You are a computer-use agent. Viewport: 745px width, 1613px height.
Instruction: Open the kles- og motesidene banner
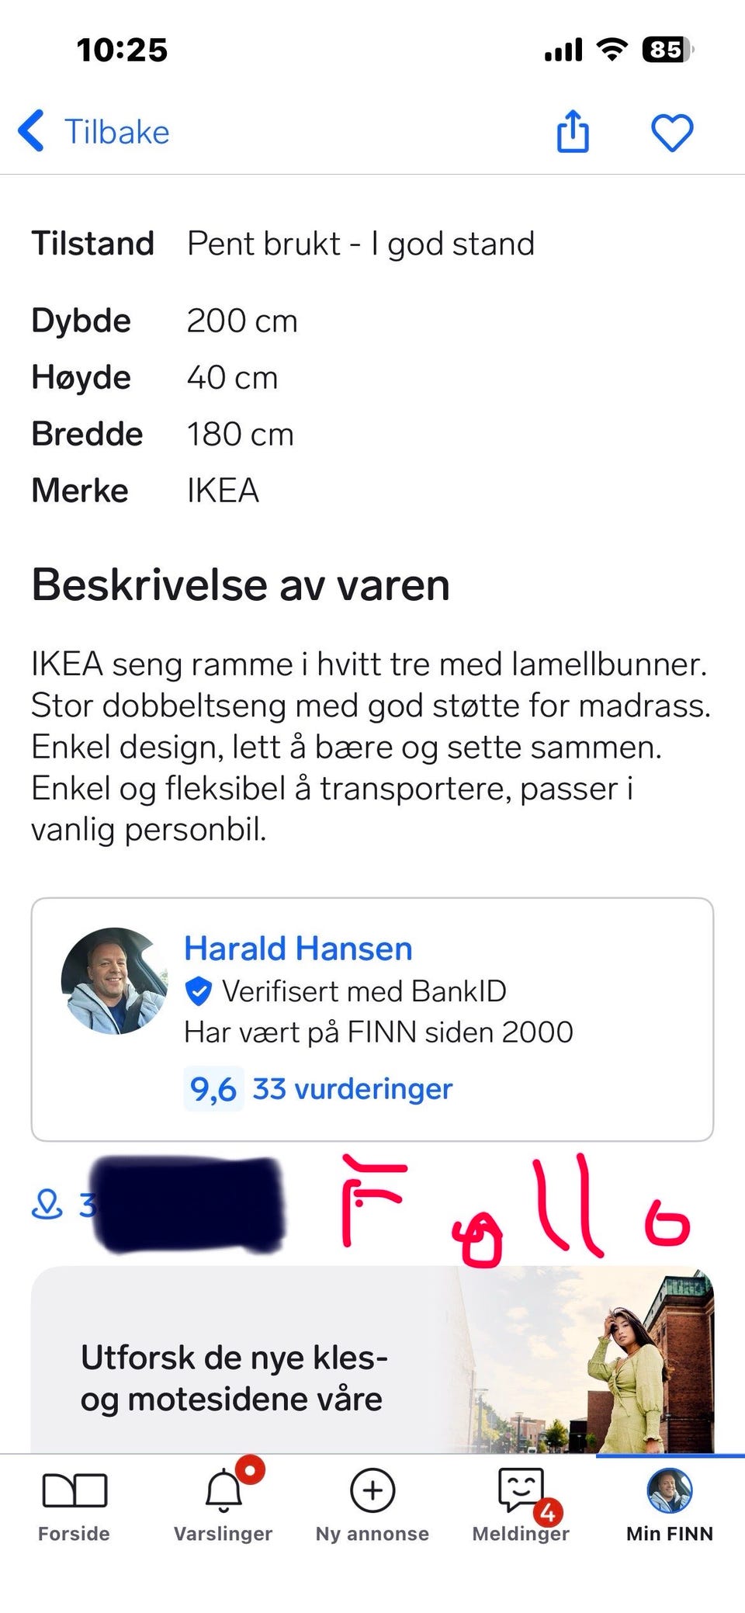(x=372, y=1360)
